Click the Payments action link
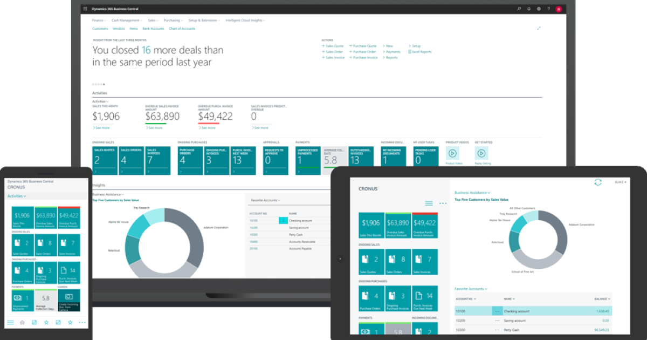The image size is (647, 340). coord(391,52)
